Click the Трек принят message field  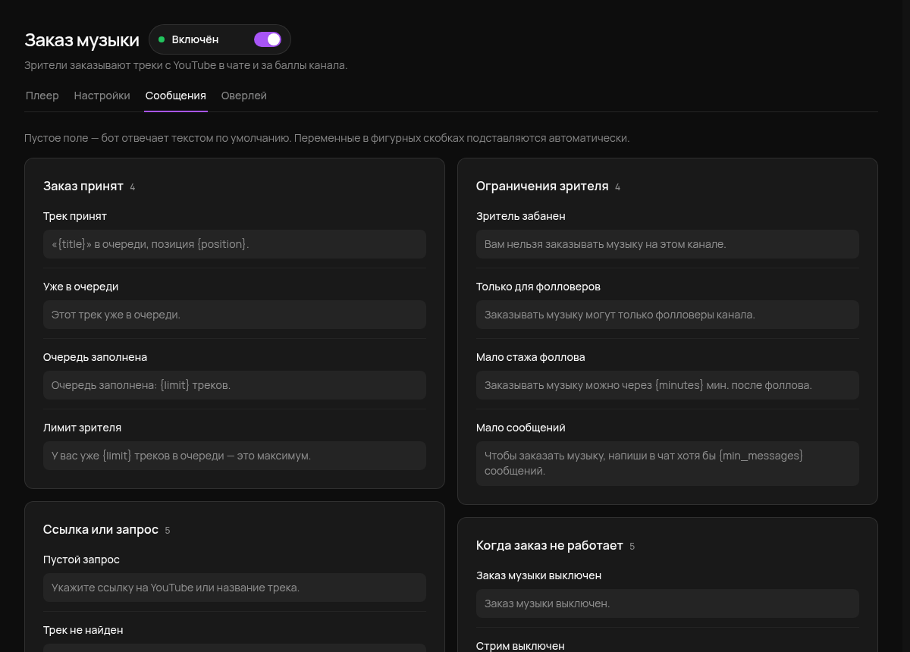click(234, 244)
